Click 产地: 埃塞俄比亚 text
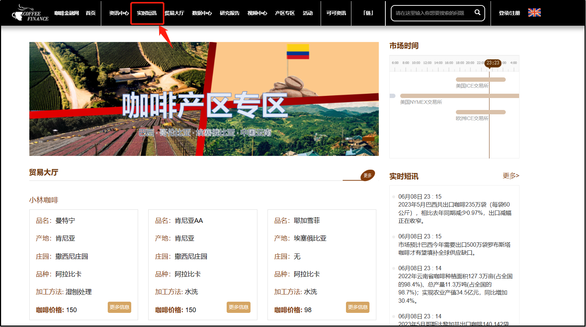The image size is (586, 327). pos(300,238)
